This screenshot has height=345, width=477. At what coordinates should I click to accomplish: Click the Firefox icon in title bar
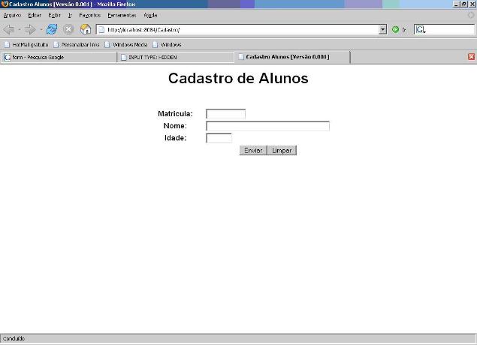coord(5,4)
